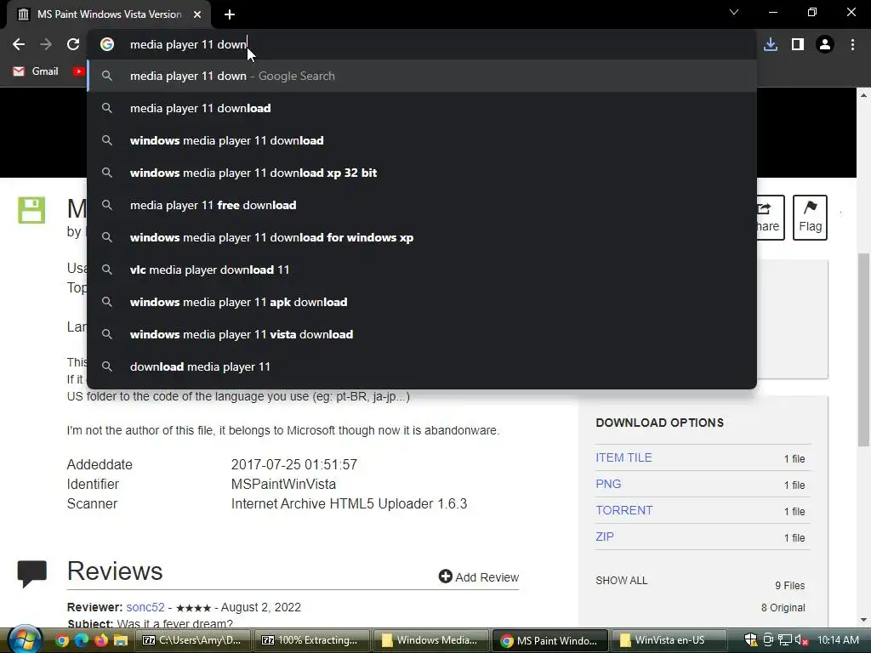Open the Windows Start orb
The image size is (871, 653).
click(x=24, y=639)
